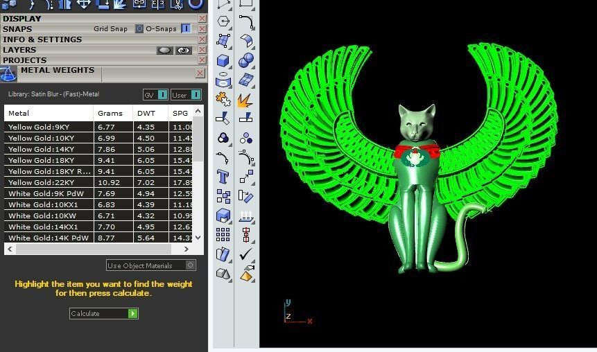This screenshot has height=352, width=597.
Task: Click the four-arrow move icon in top toolbar
Action: click(83, 4)
